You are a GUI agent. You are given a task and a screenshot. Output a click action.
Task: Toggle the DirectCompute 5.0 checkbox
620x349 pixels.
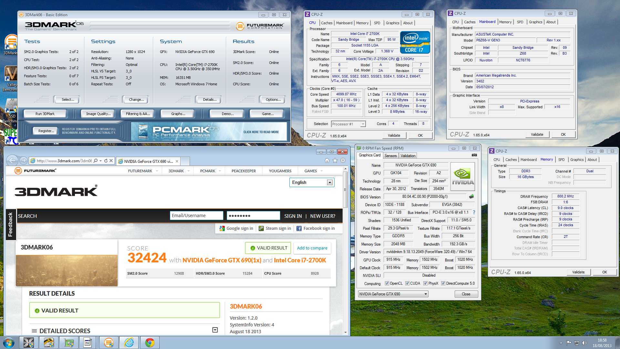click(443, 283)
